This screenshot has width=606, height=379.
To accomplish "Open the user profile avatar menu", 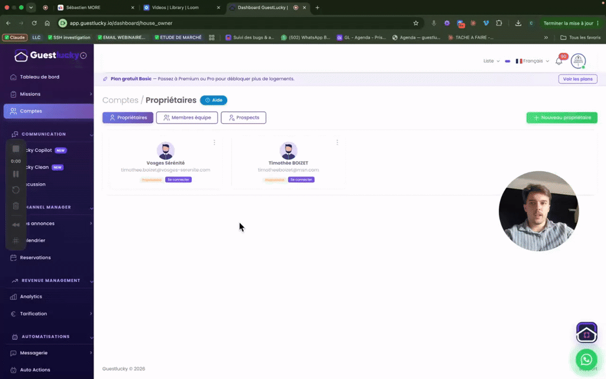I will [578, 61].
